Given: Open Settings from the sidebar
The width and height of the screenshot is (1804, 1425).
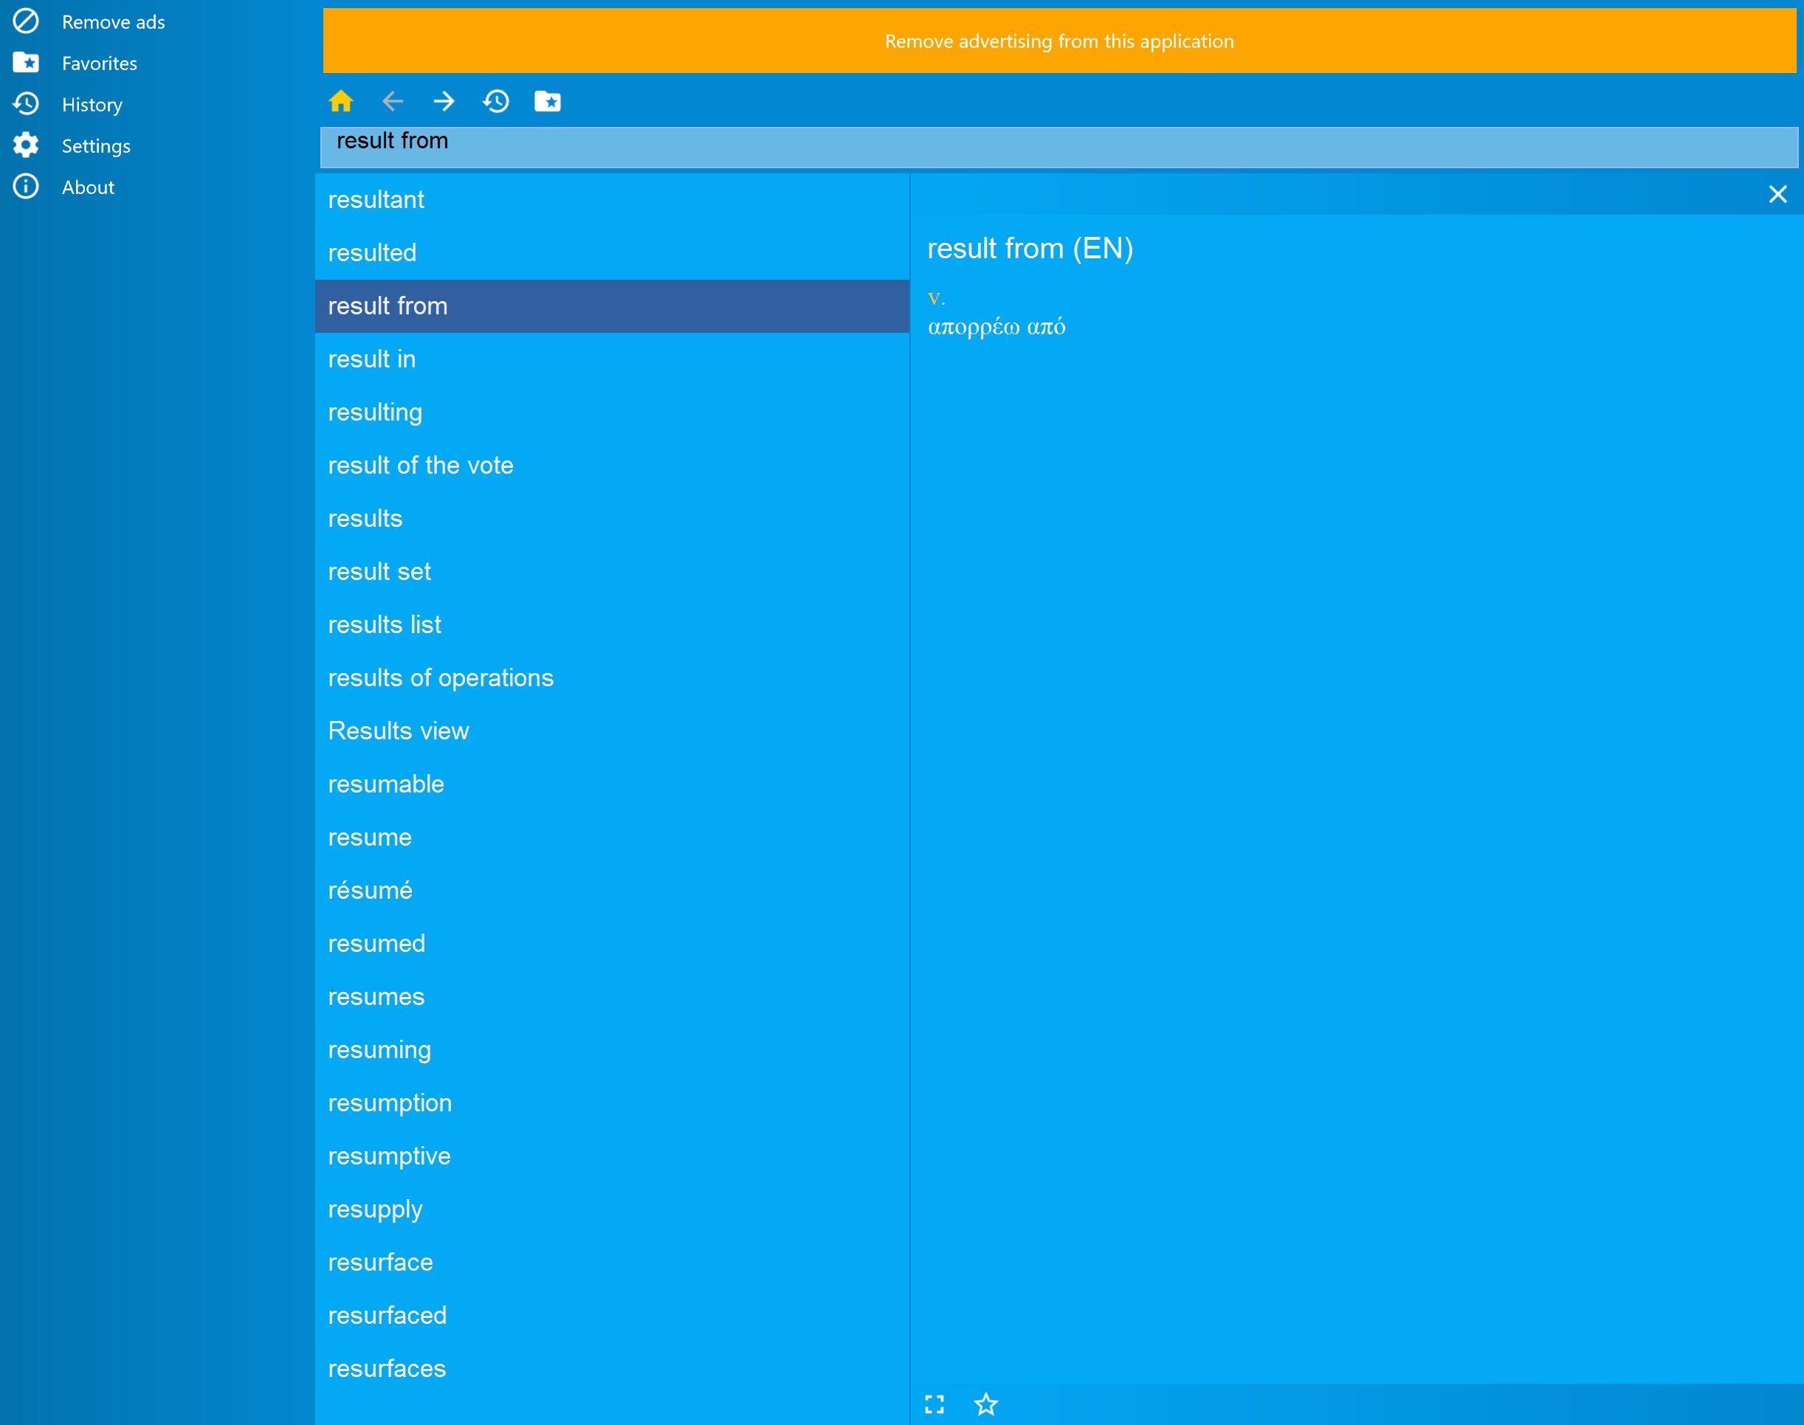Looking at the screenshot, I should tap(95, 146).
